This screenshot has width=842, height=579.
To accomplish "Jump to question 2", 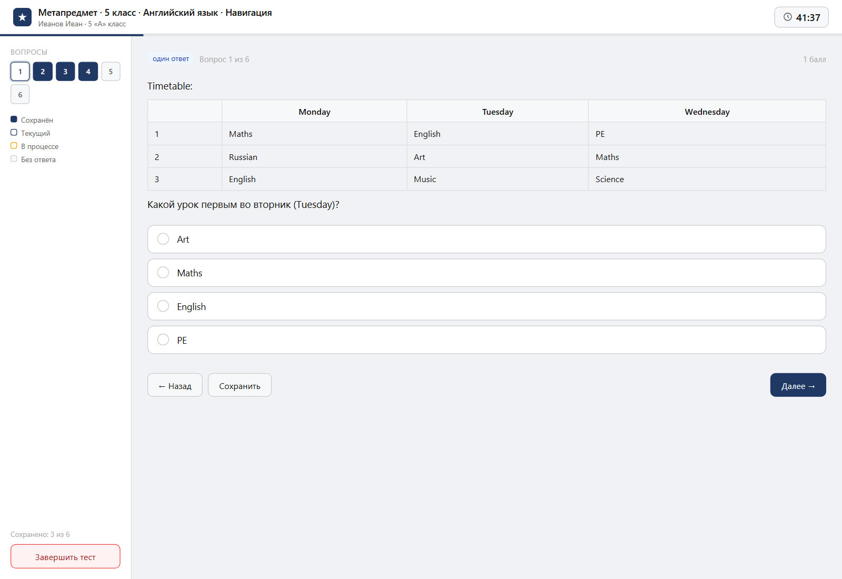I will pyautogui.click(x=43, y=72).
